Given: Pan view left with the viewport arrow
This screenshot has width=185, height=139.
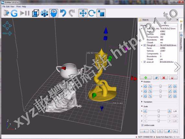Looking at the screenshot, I should coord(4,26).
